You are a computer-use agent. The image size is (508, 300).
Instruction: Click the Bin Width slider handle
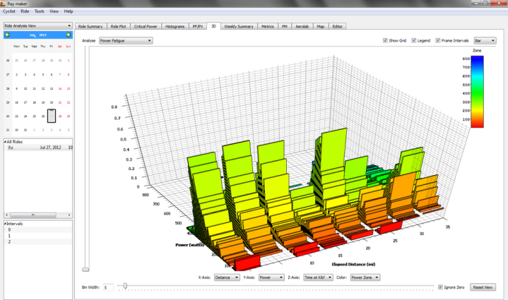[x=125, y=286]
